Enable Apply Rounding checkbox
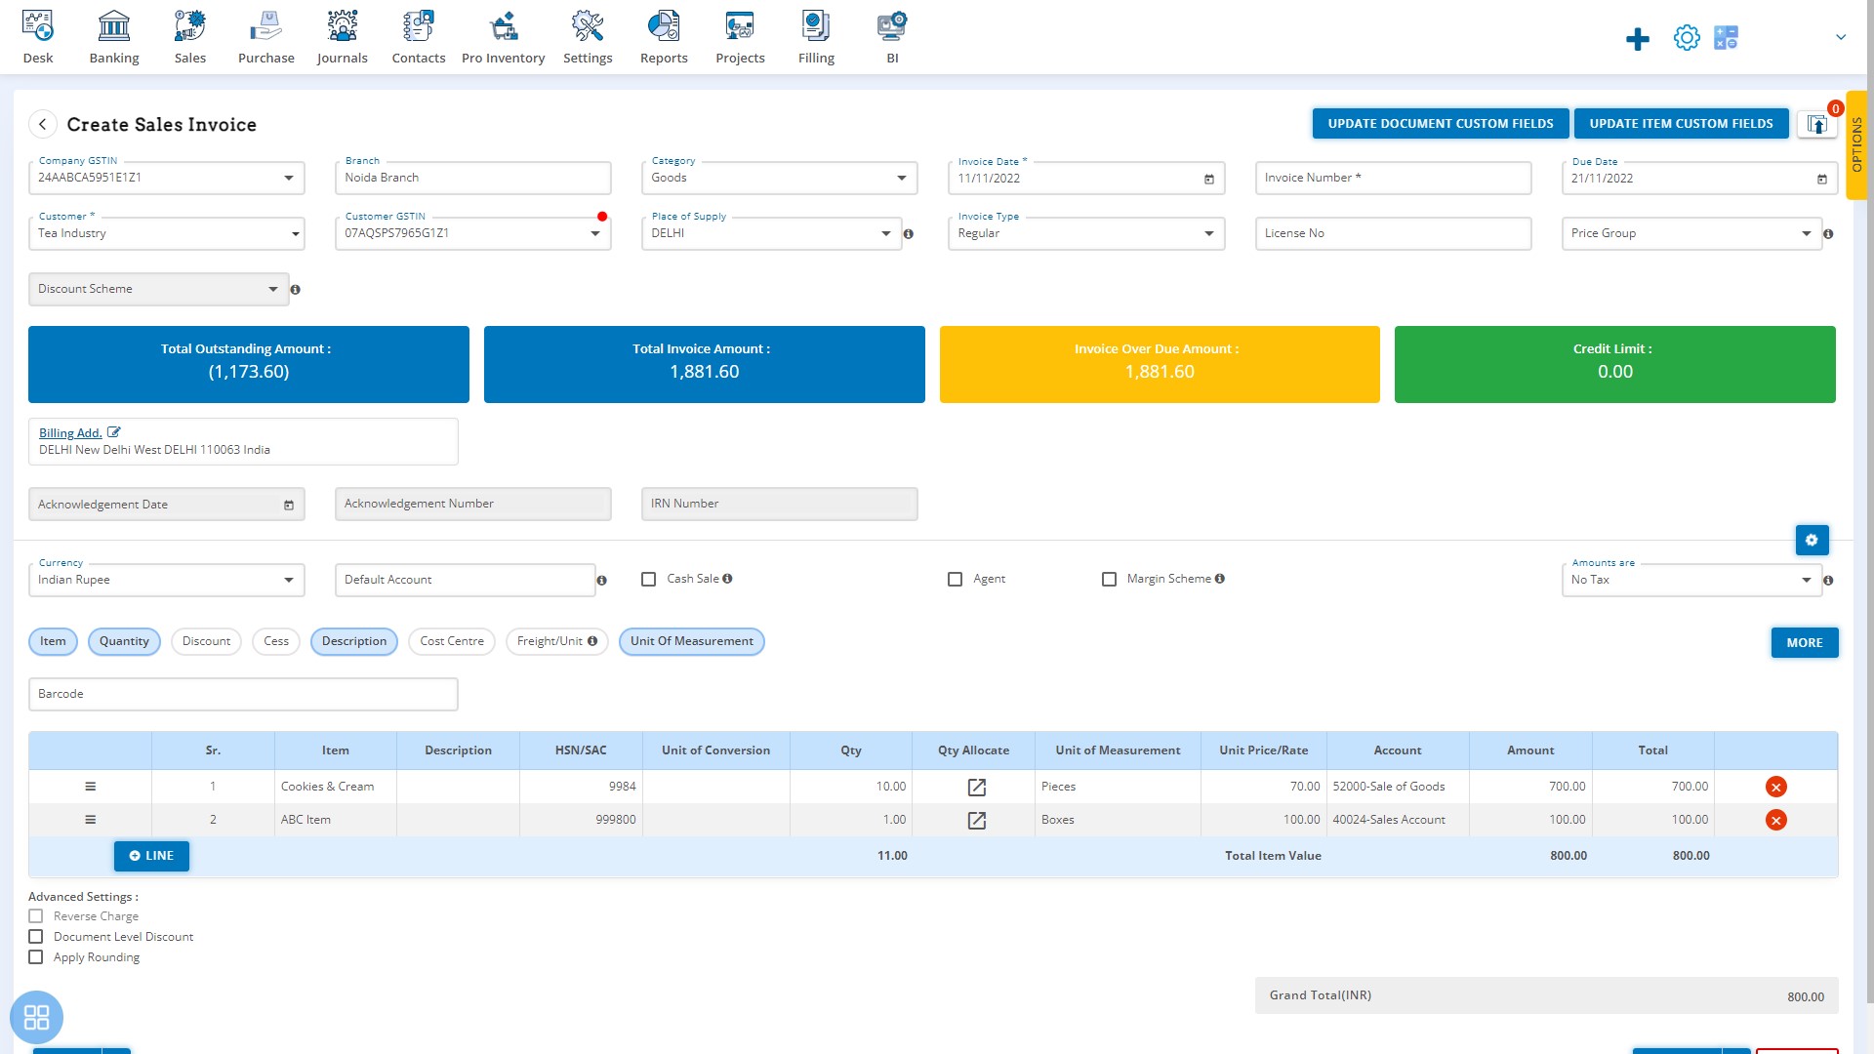The width and height of the screenshot is (1874, 1054). tap(36, 957)
